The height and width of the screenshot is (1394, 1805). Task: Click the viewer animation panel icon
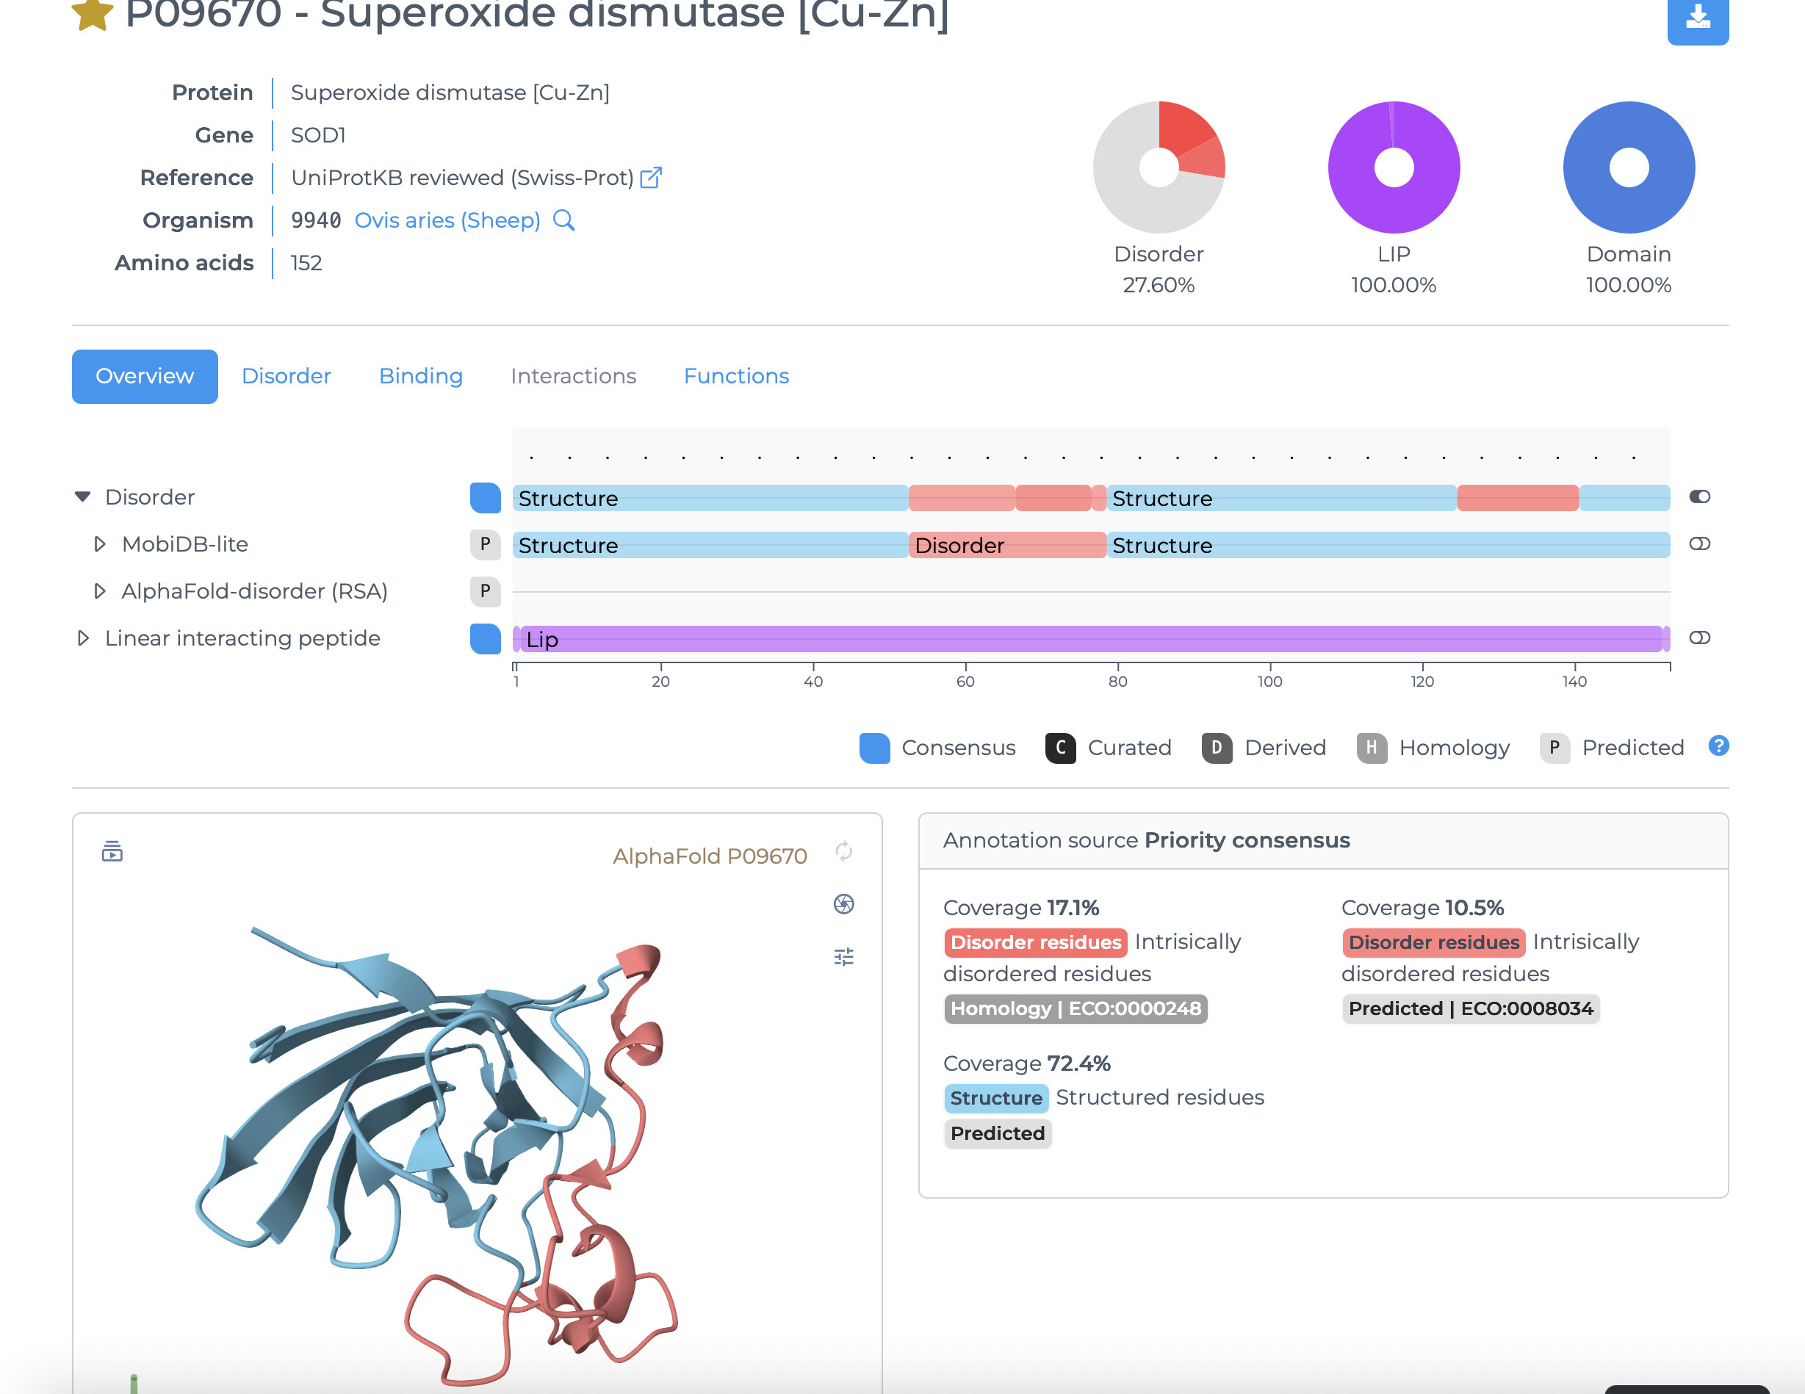(x=112, y=851)
